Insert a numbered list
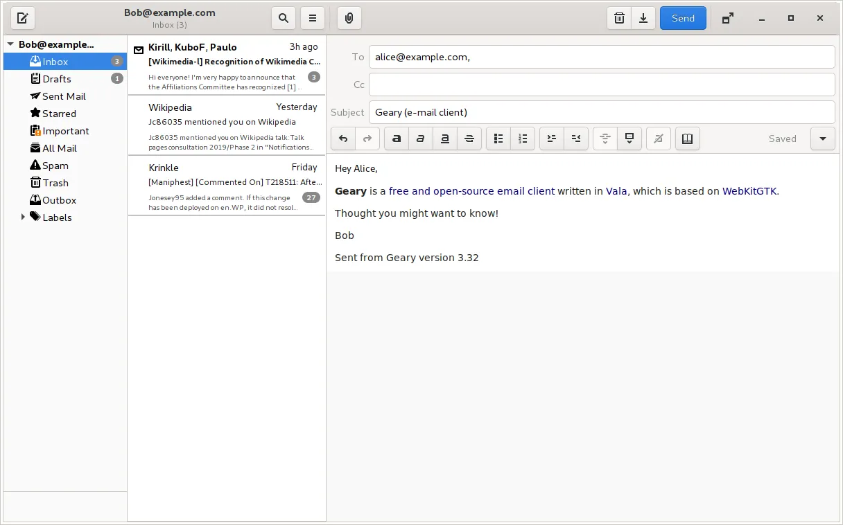Image resolution: width=843 pixels, height=525 pixels. tap(523, 139)
